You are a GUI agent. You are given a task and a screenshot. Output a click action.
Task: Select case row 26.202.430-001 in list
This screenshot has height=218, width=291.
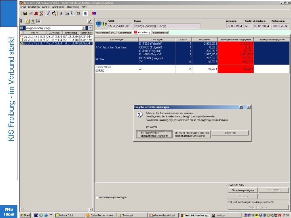[56, 43]
